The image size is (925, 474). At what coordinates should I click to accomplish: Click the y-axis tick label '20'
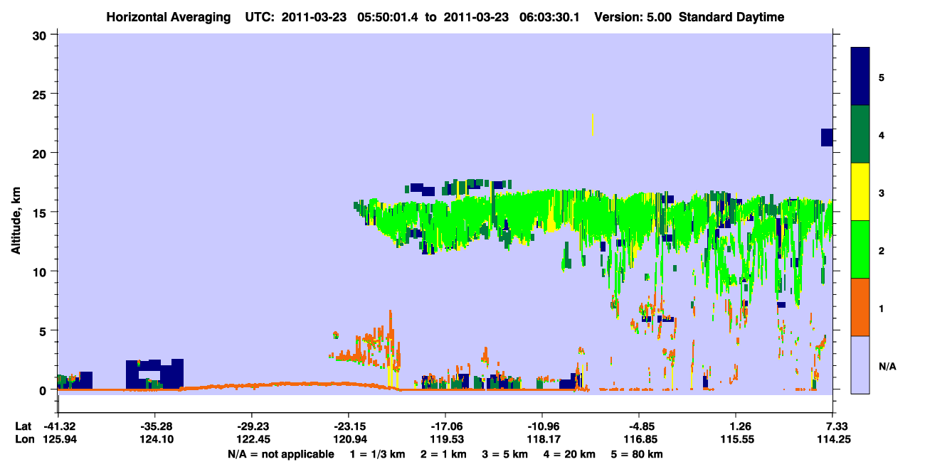point(41,153)
